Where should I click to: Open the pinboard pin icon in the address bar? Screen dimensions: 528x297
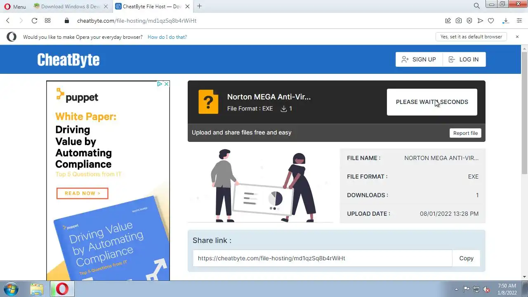[x=448, y=21]
